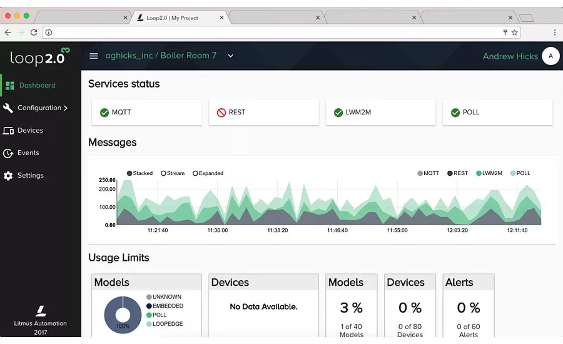The image size is (563, 344).
Task: Open a new browser tab
Action: coord(526,18)
